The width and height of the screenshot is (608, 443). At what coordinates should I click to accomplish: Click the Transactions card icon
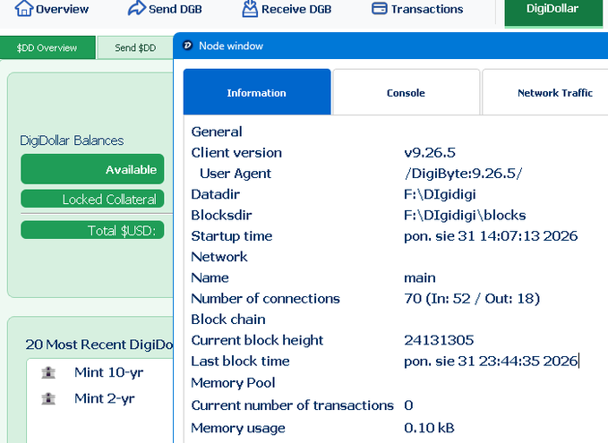click(380, 8)
